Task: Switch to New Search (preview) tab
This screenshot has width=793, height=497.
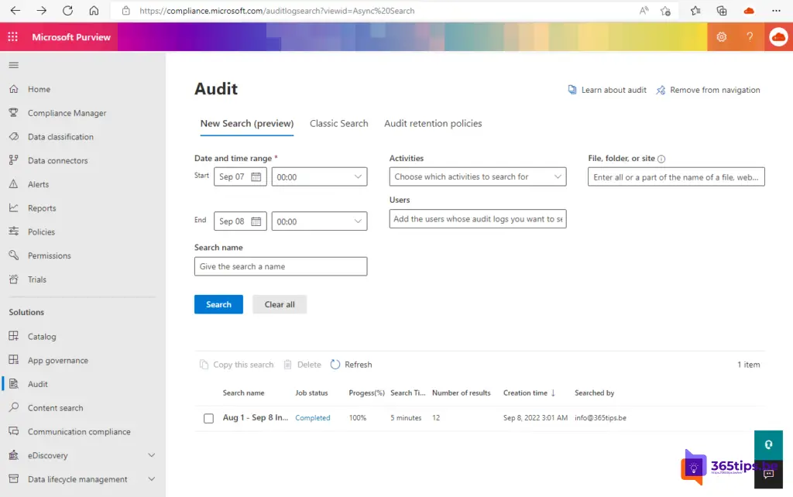Action: coord(247,123)
